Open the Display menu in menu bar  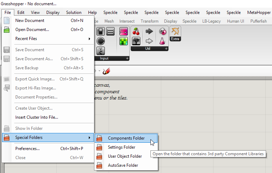[53, 13]
